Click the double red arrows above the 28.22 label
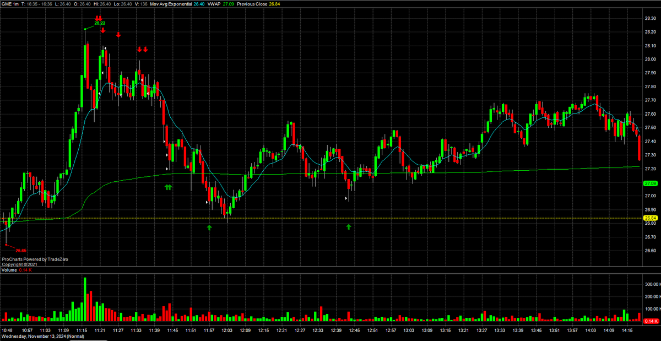Image resolution: width=661 pixels, height=341 pixels. pos(97,18)
